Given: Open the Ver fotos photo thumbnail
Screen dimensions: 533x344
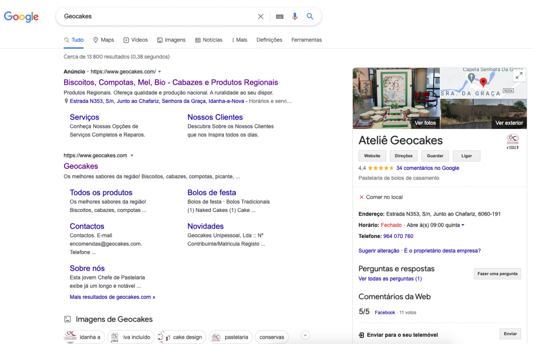Looking at the screenshot, I should [396, 98].
